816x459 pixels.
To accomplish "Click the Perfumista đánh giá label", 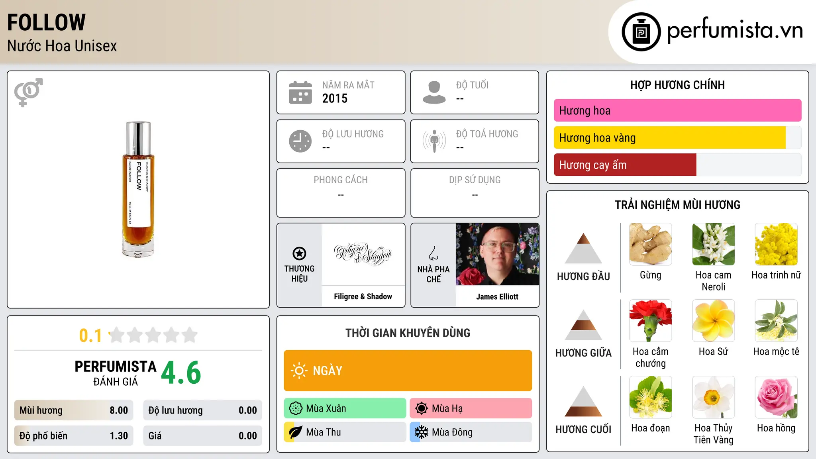I will tap(116, 373).
